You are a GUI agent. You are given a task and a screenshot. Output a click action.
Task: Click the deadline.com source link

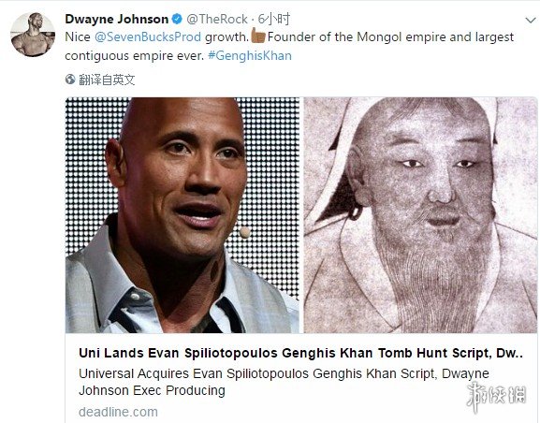point(118,412)
